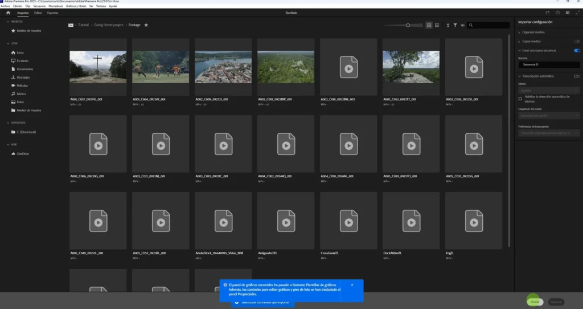Enable the Transcripción automática switch

click(x=577, y=76)
